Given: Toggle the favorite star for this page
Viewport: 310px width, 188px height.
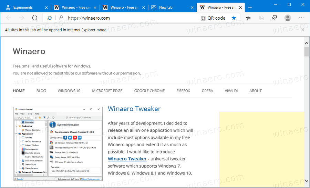Looking at the screenshot, I should point(234,18).
